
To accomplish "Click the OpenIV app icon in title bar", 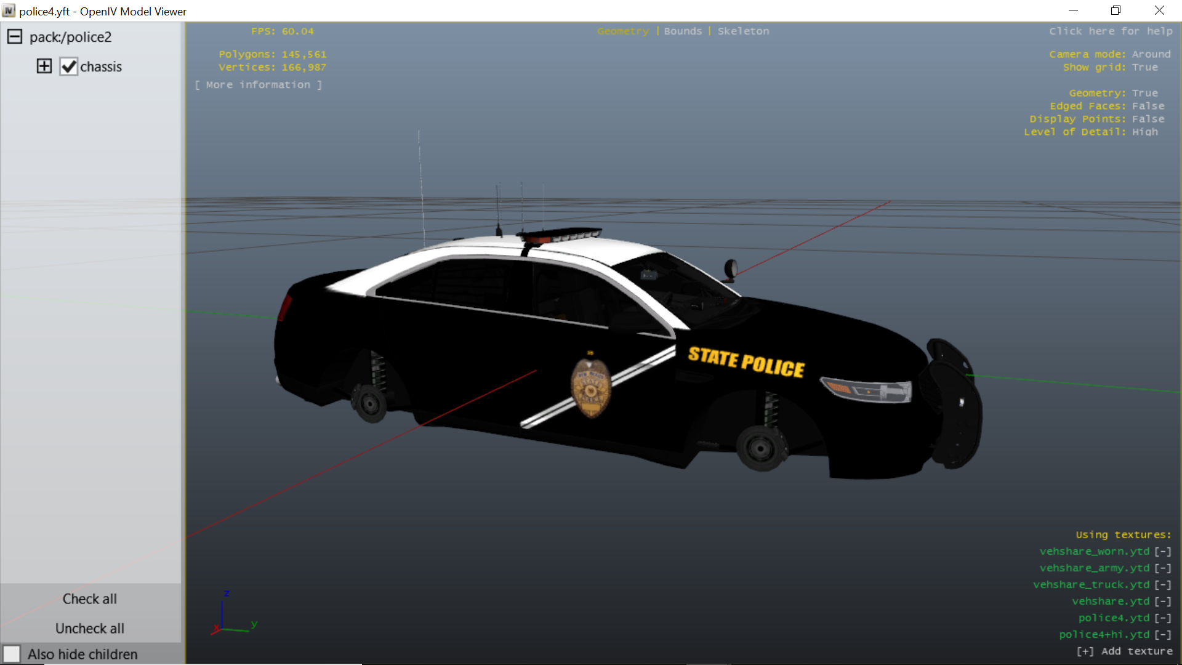I will point(9,11).
